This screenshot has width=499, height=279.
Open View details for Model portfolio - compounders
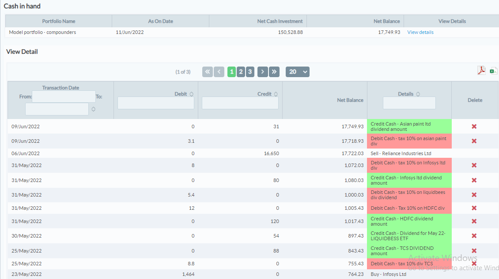420,32
